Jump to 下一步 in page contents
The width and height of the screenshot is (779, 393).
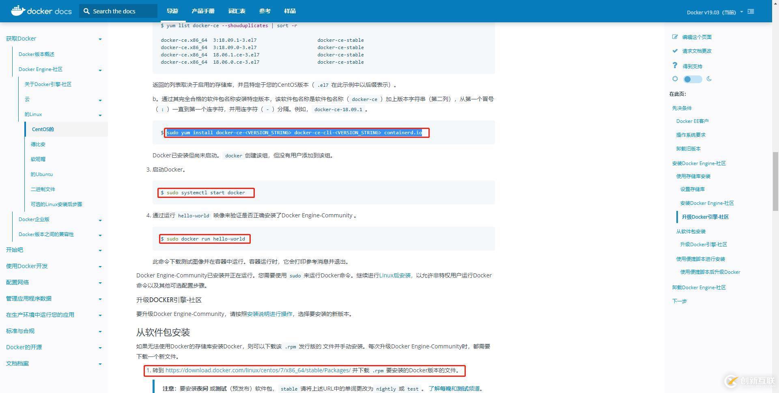point(680,301)
